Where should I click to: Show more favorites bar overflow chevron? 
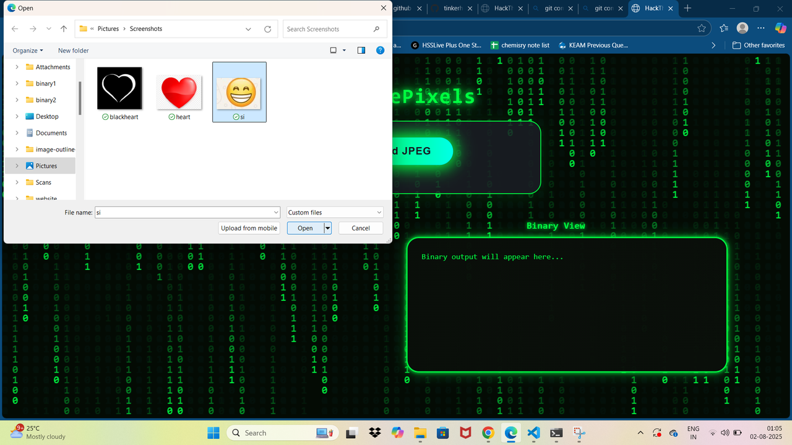[713, 45]
